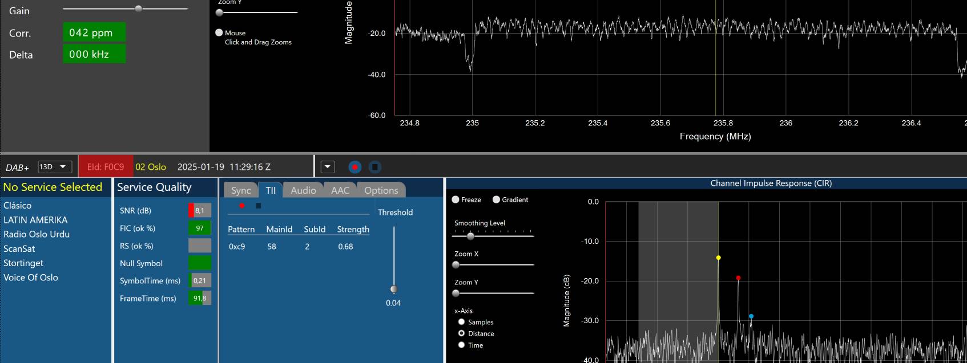This screenshot has height=363, width=967.
Task: Set x-Axis to Samples
Action: (x=461, y=322)
